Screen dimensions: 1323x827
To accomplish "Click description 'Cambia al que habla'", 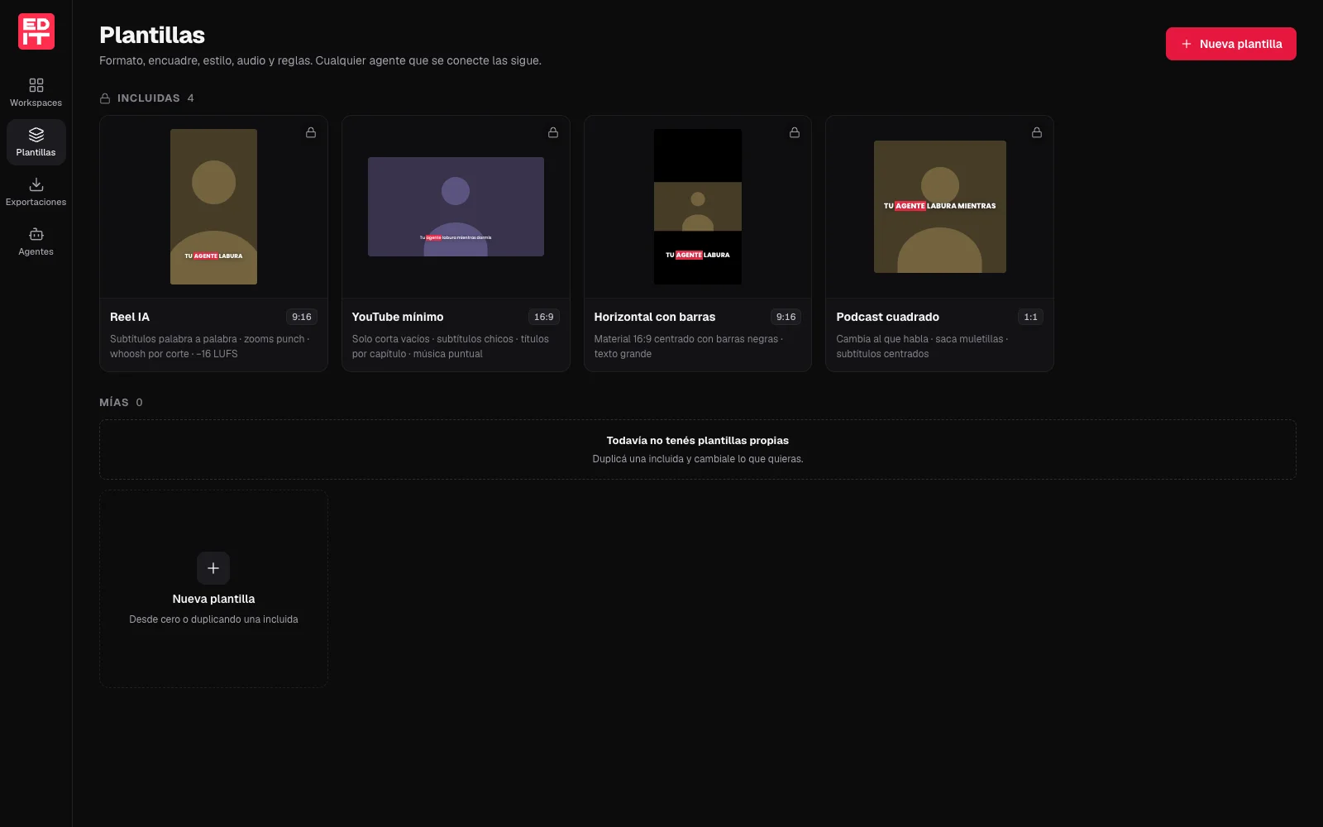I will (x=922, y=347).
